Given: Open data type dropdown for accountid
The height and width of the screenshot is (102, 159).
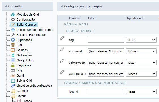Looking at the screenshot, I should pyautogui.click(x=141, y=51).
